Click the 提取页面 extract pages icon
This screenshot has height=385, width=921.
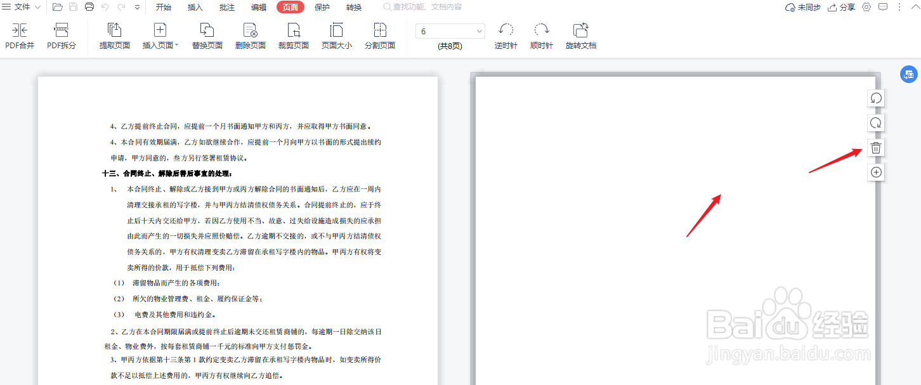[114, 35]
